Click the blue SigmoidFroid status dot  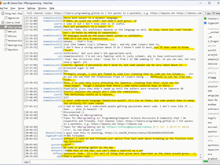point(205,23)
